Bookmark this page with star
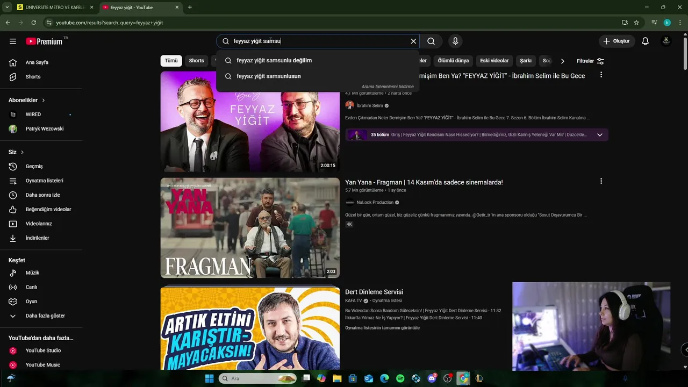 pos(636,23)
